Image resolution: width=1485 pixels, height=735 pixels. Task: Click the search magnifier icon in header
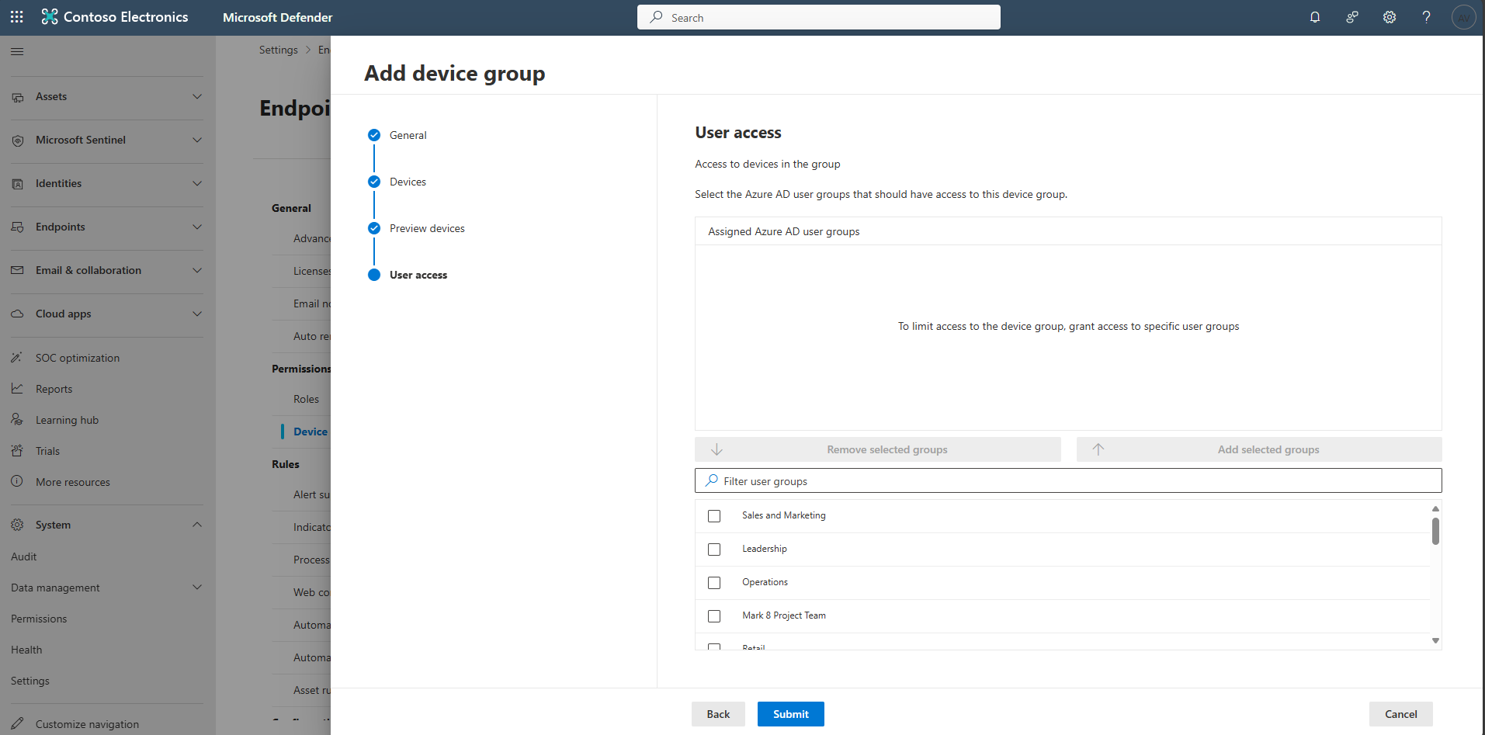pyautogui.click(x=657, y=17)
